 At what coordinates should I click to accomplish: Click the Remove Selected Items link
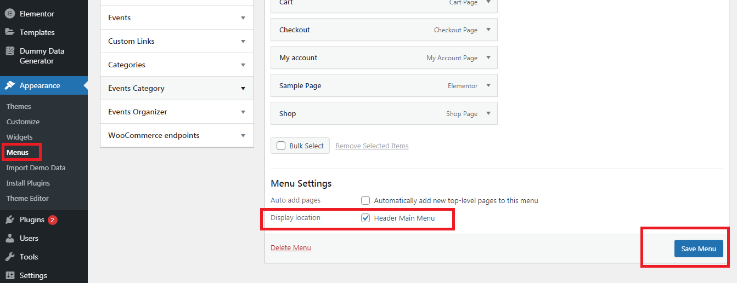(x=372, y=146)
